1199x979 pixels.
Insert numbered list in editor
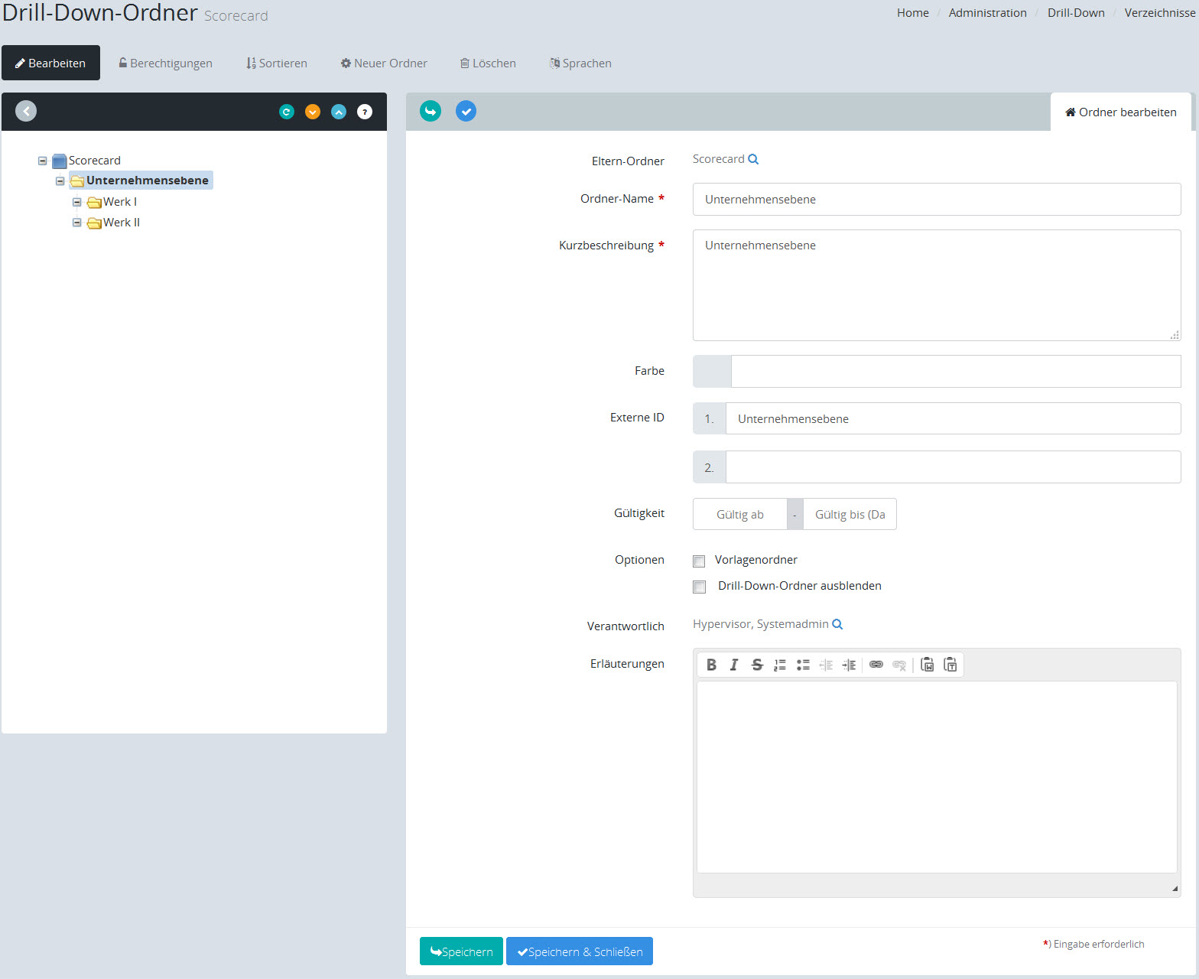[x=780, y=665]
